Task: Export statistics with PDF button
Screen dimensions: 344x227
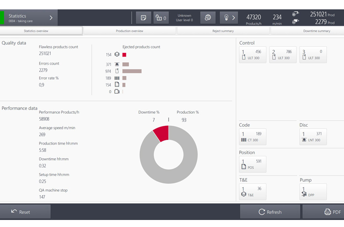Action: [323, 212]
